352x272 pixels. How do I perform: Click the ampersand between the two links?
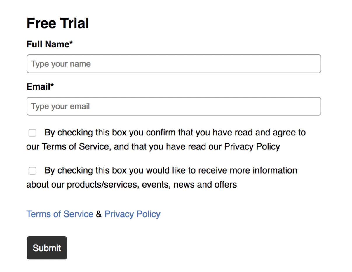99,214
